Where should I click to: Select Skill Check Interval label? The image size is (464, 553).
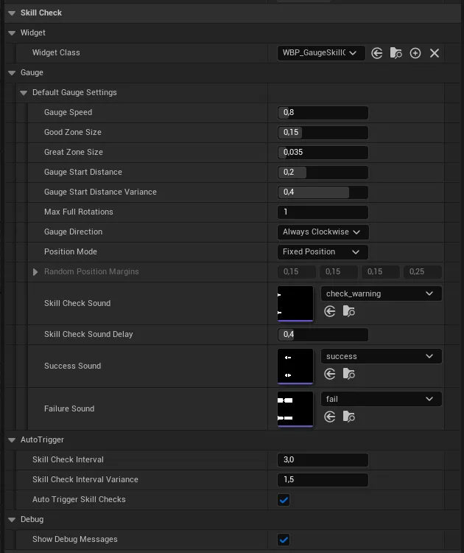68,459
